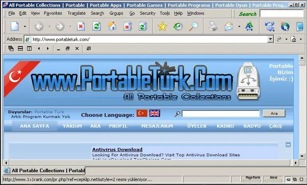Open the RADYO navigation link
Viewport: 307px width, 185px height.
(252, 126)
